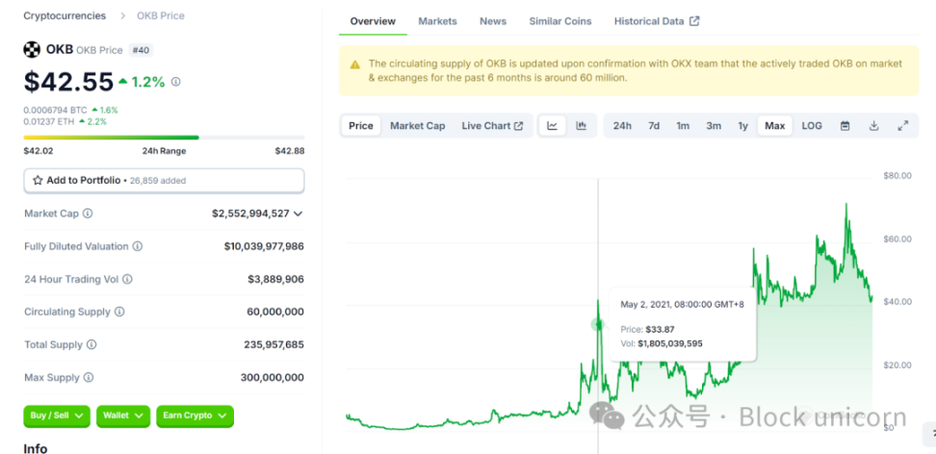Open the Buy / Sell dropdown
This screenshot has width=936, height=454.
(57, 416)
